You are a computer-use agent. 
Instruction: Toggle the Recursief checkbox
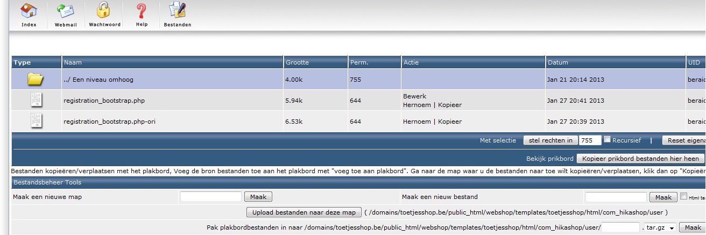click(x=608, y=140)
